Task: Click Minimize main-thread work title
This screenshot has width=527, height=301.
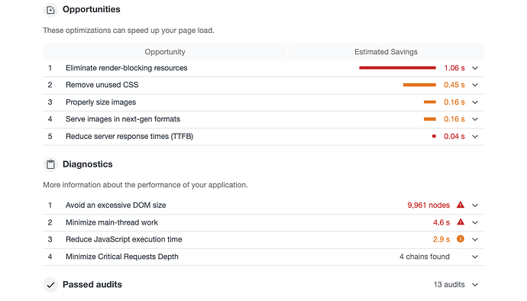Action: [x=112, y=222]
